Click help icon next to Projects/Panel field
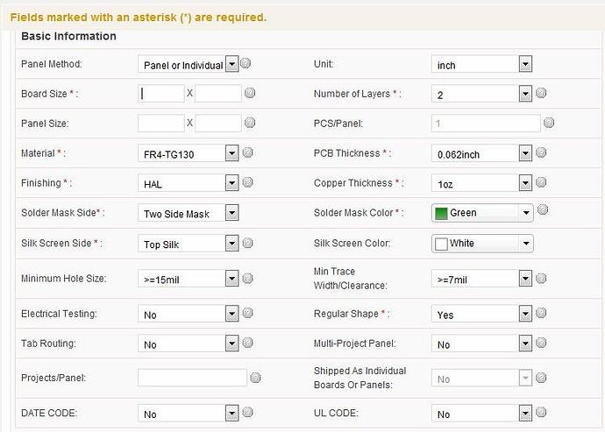The width and height of the screenshot is (605, 432). 255,378
